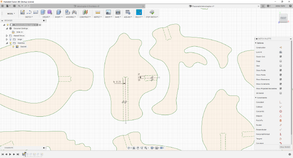
Task: Uncheck Show Profile option
Action: [280, 70]
